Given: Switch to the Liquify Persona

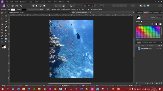Looking at the screenshot, I should tap(8, 6).
